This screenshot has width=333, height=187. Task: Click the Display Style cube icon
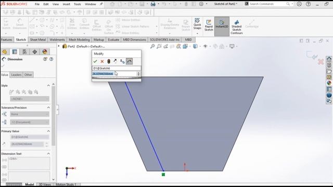(195, 46)
